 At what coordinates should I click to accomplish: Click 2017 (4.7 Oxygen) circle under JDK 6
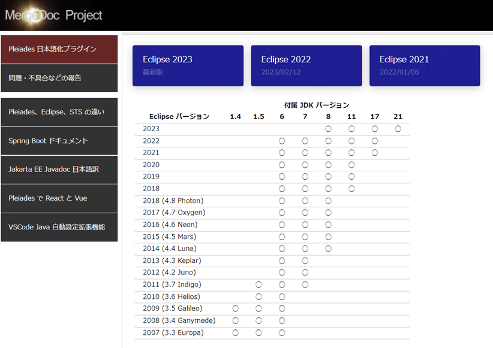coord(282,213)
